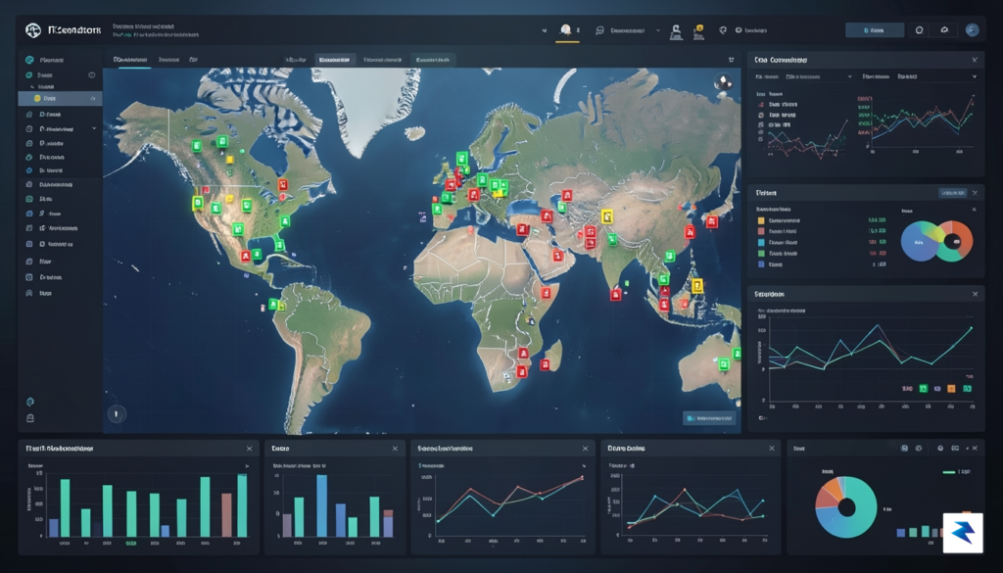Click the teal icon near the sidebar bottom
The height and width of the screenshot is (573, 1003).
(x=30, y=402)
